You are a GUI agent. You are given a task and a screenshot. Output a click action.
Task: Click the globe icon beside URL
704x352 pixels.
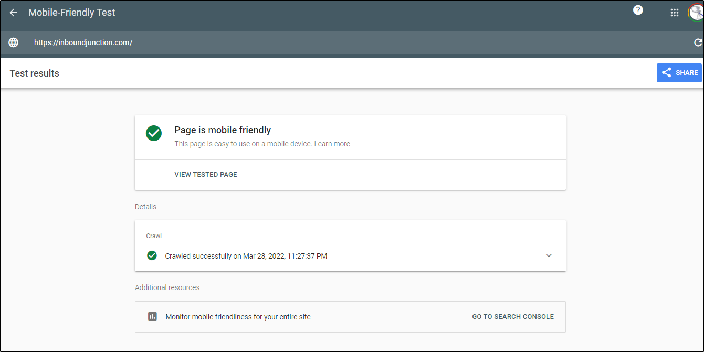pyautogui.click(x=14, y=42)
